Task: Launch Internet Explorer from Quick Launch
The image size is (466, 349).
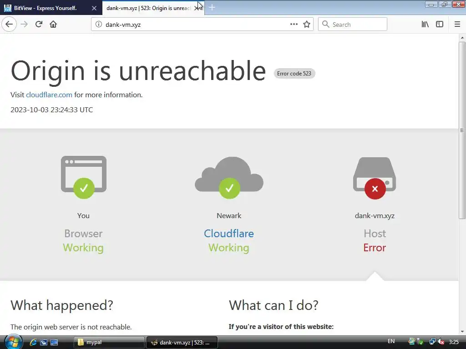Action: [x=33, y=342]
